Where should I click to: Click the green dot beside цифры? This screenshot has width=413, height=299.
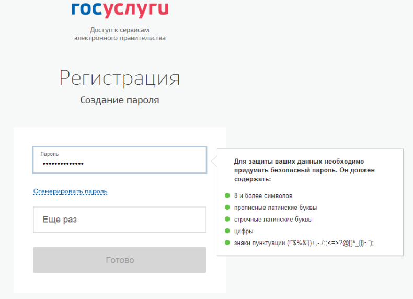click(227, 231)
